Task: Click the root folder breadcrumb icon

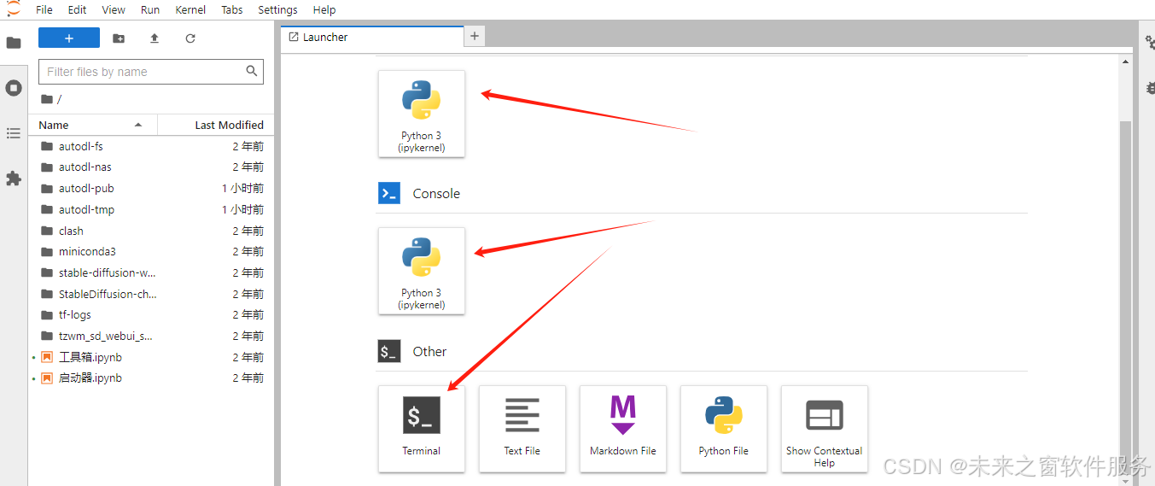Action: click(x=47, y=99)
